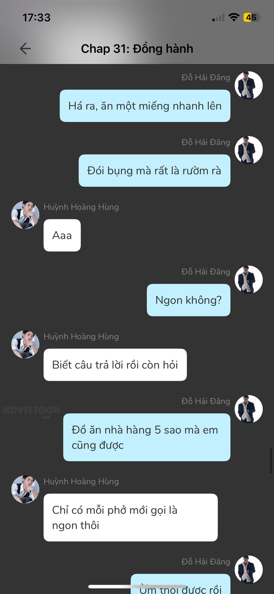Image resolution: width=274 pixels, height=594 pixels.
Task: Tap Đỗ Hải Đăng avatar beside "Há ra" message
Action: click(249, 85)
